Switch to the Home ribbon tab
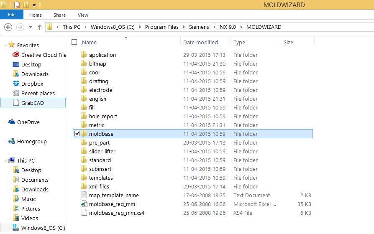The height and width of the screenshot is (234, 374). click(36, 15)
